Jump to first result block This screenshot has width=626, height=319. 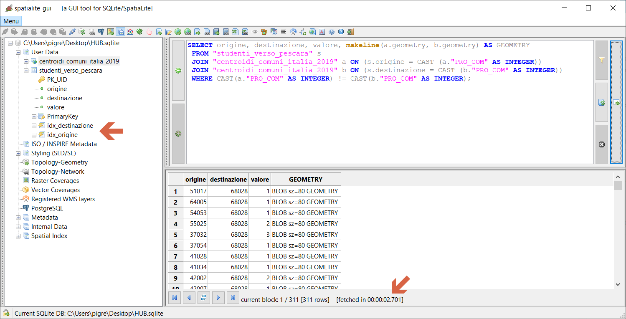click(175, 298)
